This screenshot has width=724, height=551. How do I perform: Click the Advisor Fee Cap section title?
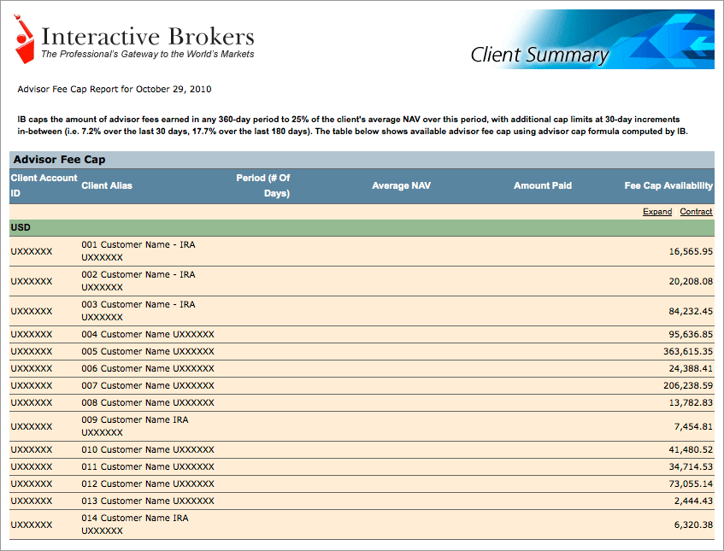click(x=59, y=160)
